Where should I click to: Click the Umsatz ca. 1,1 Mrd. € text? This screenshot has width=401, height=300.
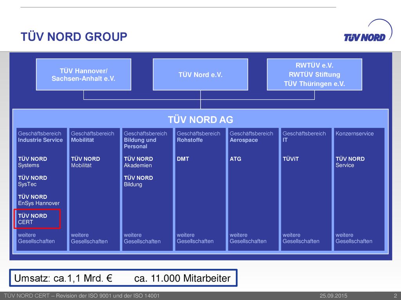[63, 278]
